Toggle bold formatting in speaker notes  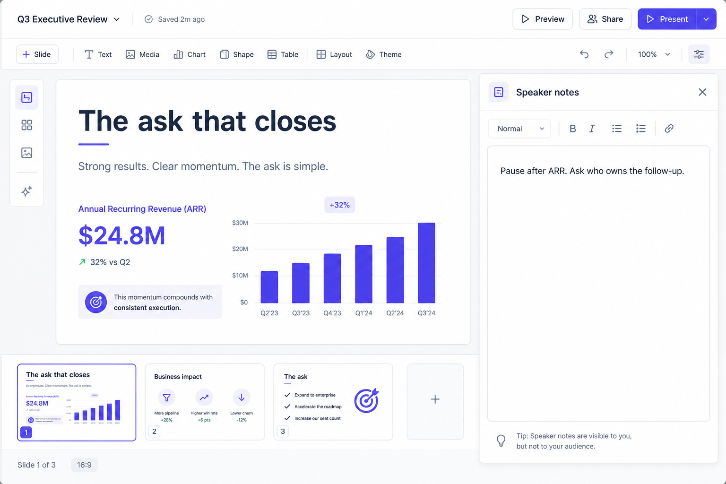pos(572,129)
